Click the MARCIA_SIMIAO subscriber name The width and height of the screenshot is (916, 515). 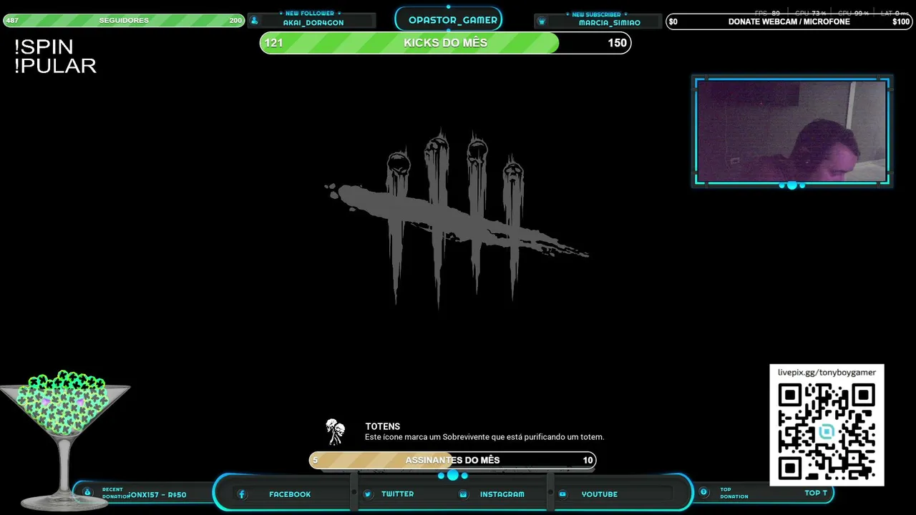pyautogui.click(x=609, y=23)
